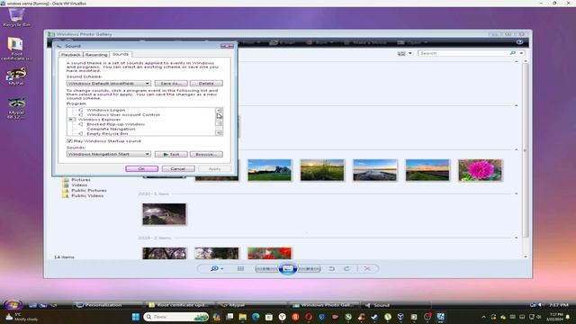
Task: Open the zoom control in Photo Gallery bar
Action: [216, 269]
